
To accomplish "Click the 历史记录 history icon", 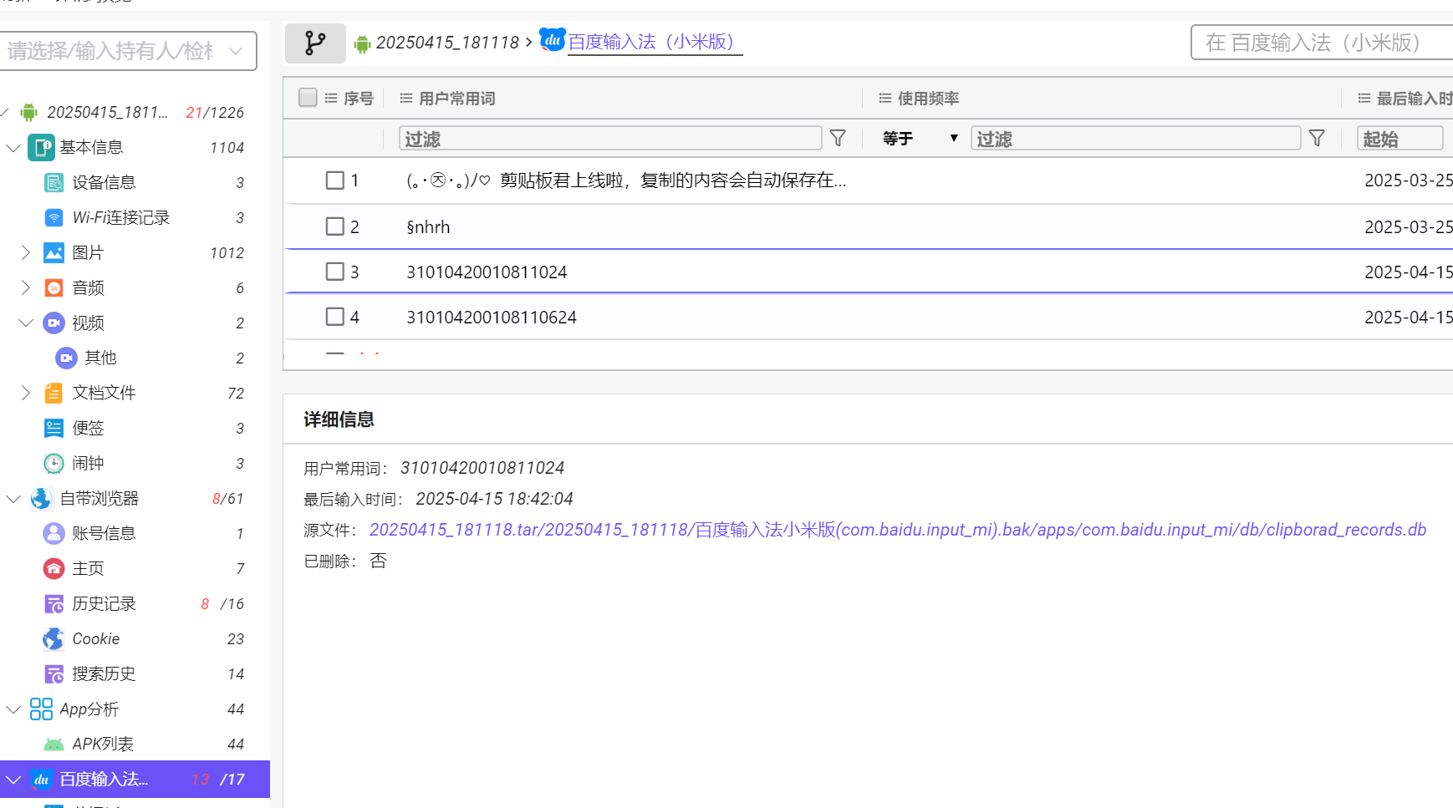I will (x=54, y=603).
